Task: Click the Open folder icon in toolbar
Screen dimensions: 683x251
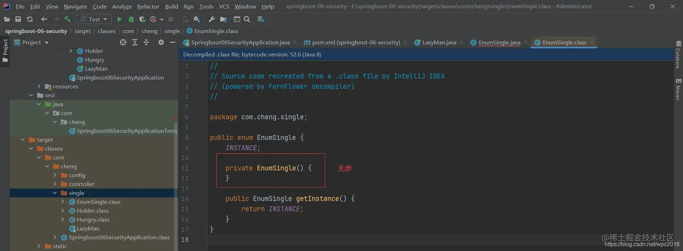Action: click(x=7, y=19)
